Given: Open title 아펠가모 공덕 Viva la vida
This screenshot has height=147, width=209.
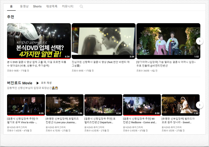Looking at the screenshot, I should 23,120.
